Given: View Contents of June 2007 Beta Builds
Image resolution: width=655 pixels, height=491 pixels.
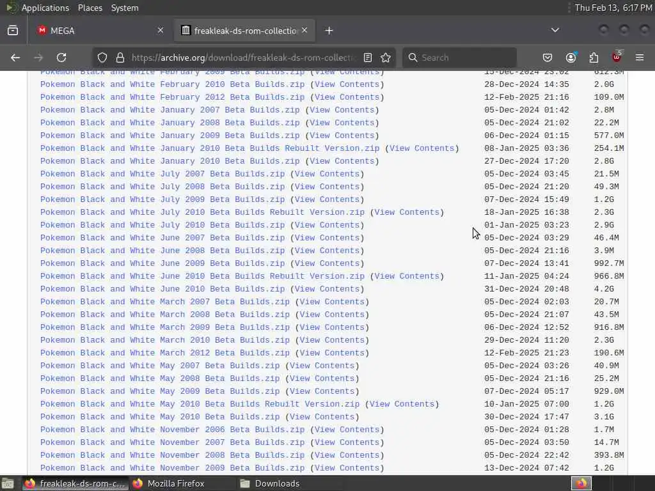Looking at the screenshot, I should [327, 238].
